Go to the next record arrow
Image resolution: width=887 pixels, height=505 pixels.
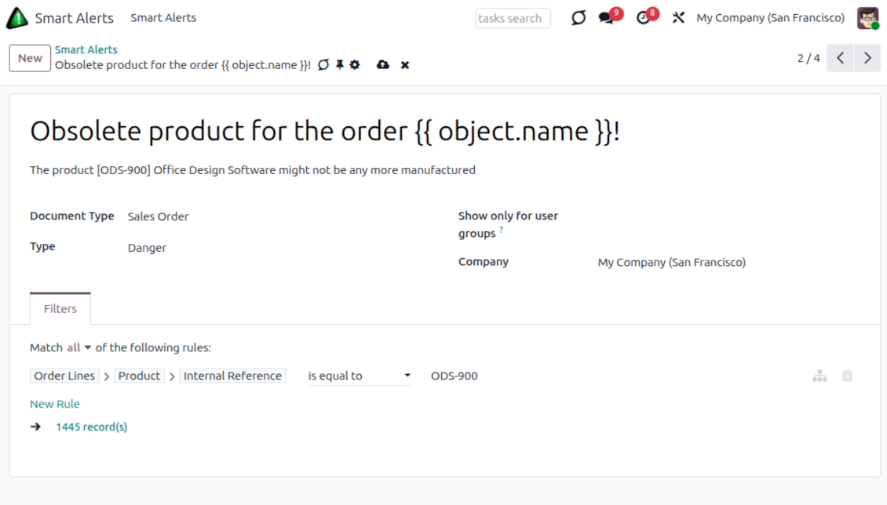867,58
